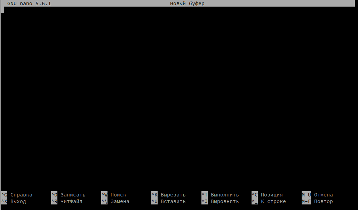Click the ^G help shortcut key

point(4,195)
